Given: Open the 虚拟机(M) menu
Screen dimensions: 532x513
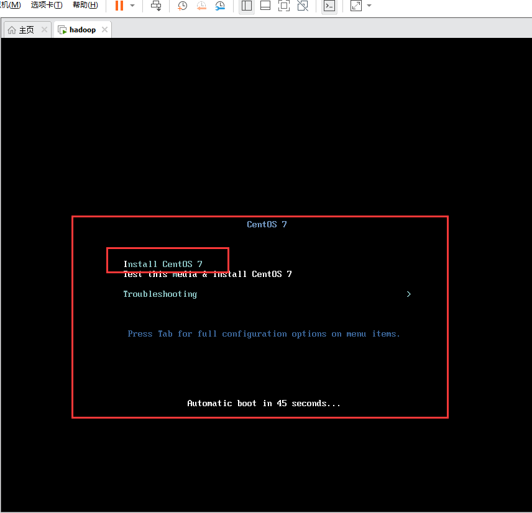Looking at the screenshot, I should (11, 5).
